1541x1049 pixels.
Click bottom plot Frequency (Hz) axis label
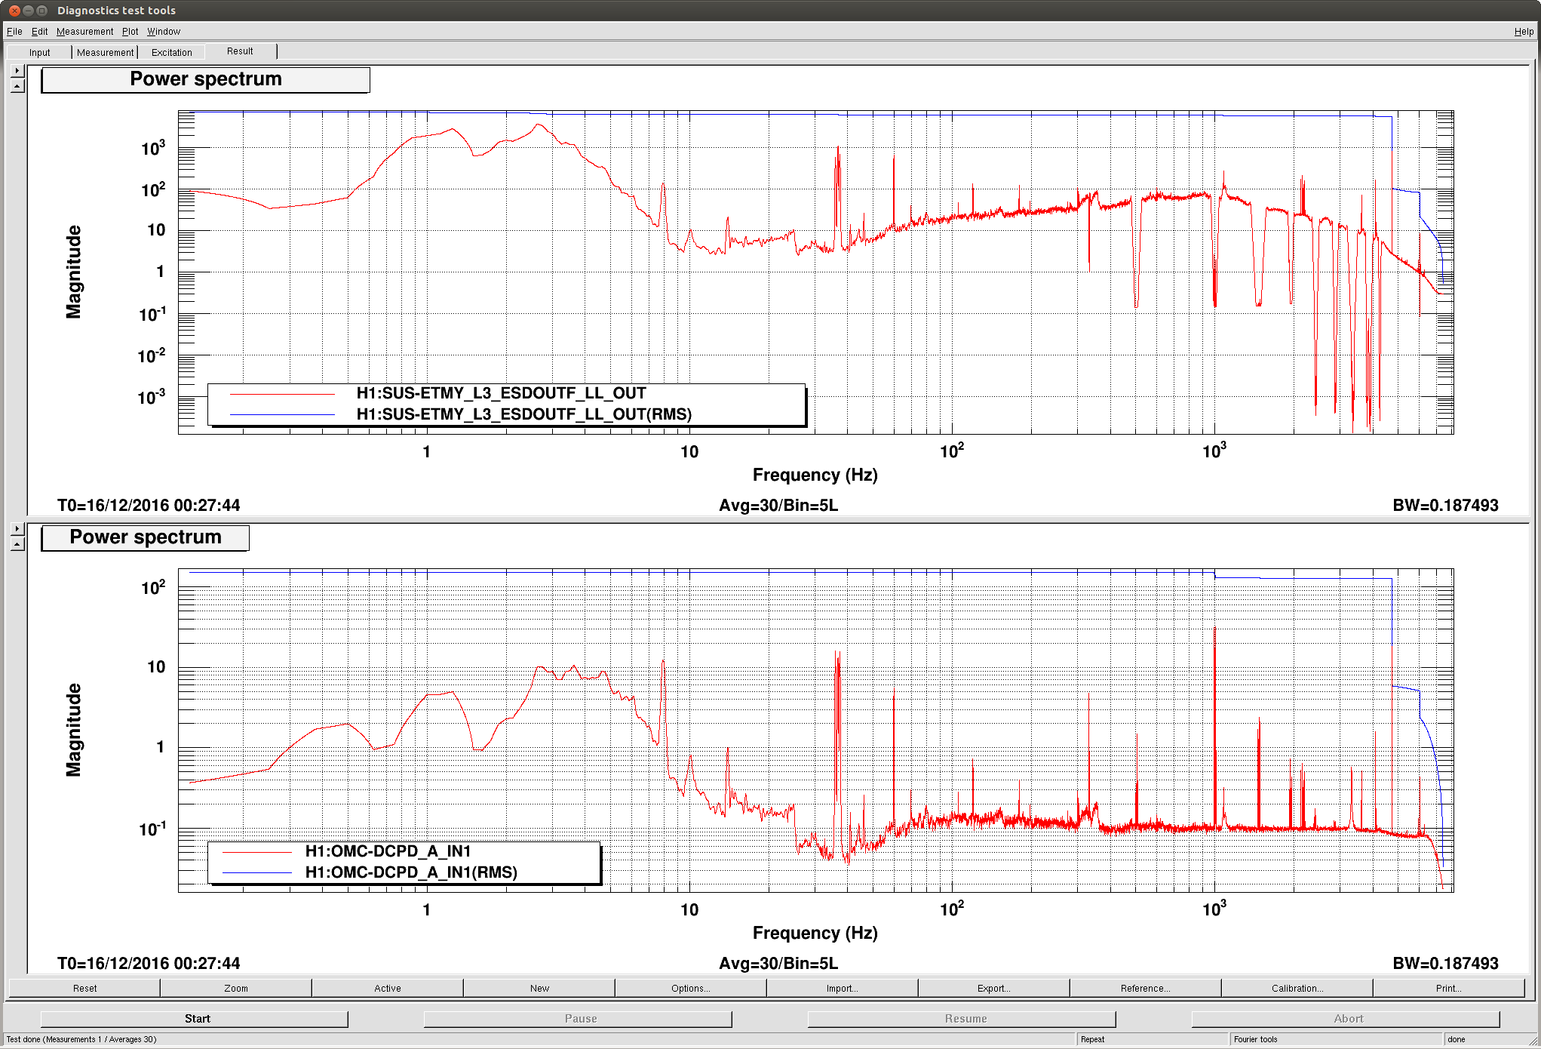pyautogui.click(x=815, y=933)
